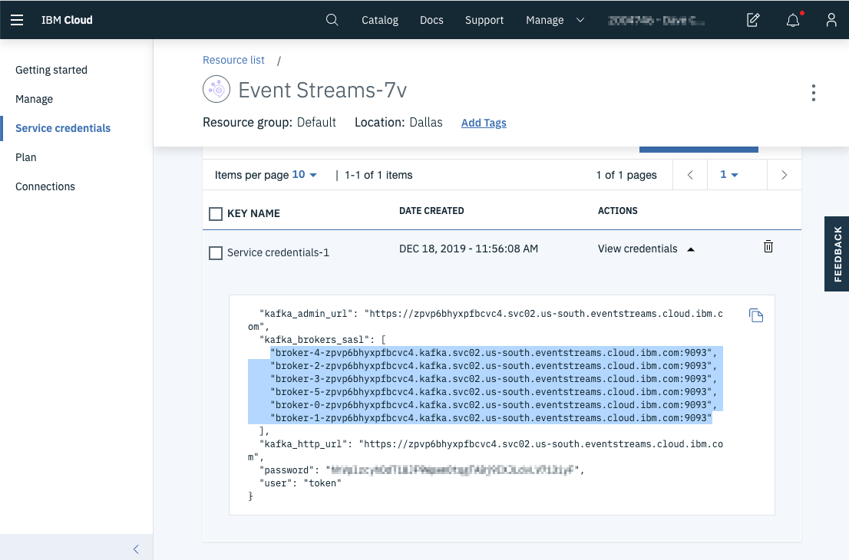Image resolution: width=849 pixels, height=560 pixels.
Task: Open the cost estimator edit icon
Action: (x=753, y=20)
